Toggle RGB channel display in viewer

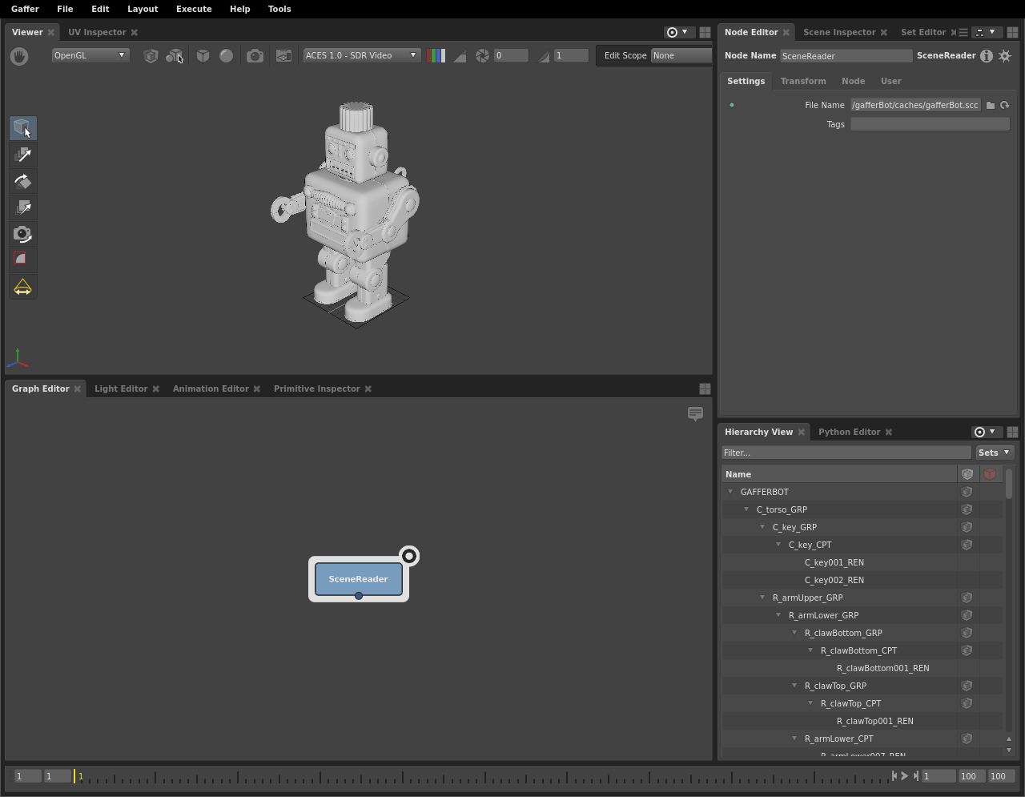click(436, 55)
